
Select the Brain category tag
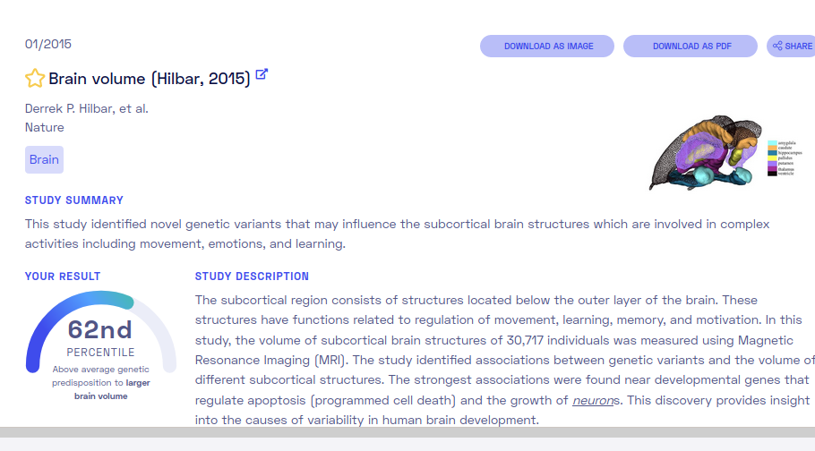click(44, 159)
